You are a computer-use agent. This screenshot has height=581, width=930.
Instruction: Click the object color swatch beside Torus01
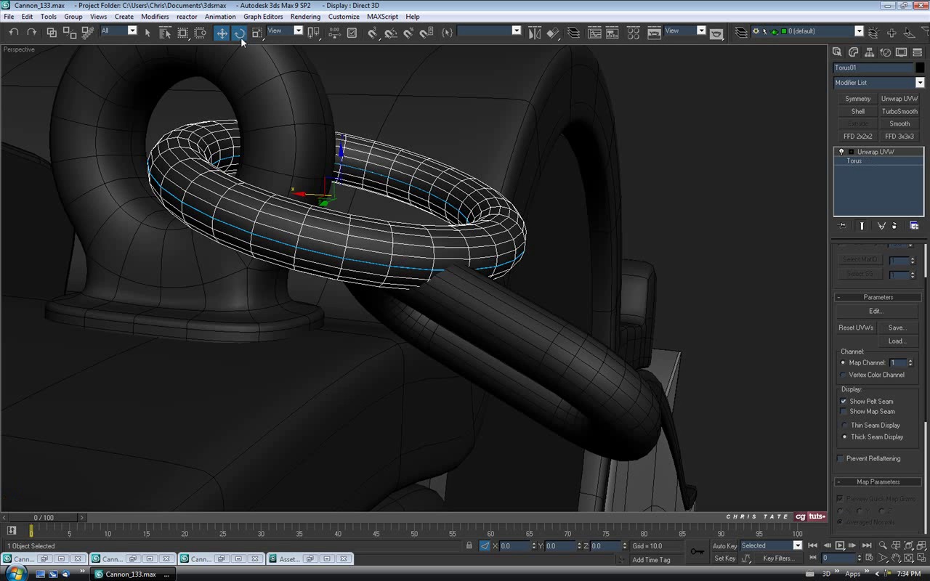(x=920, y=68)
